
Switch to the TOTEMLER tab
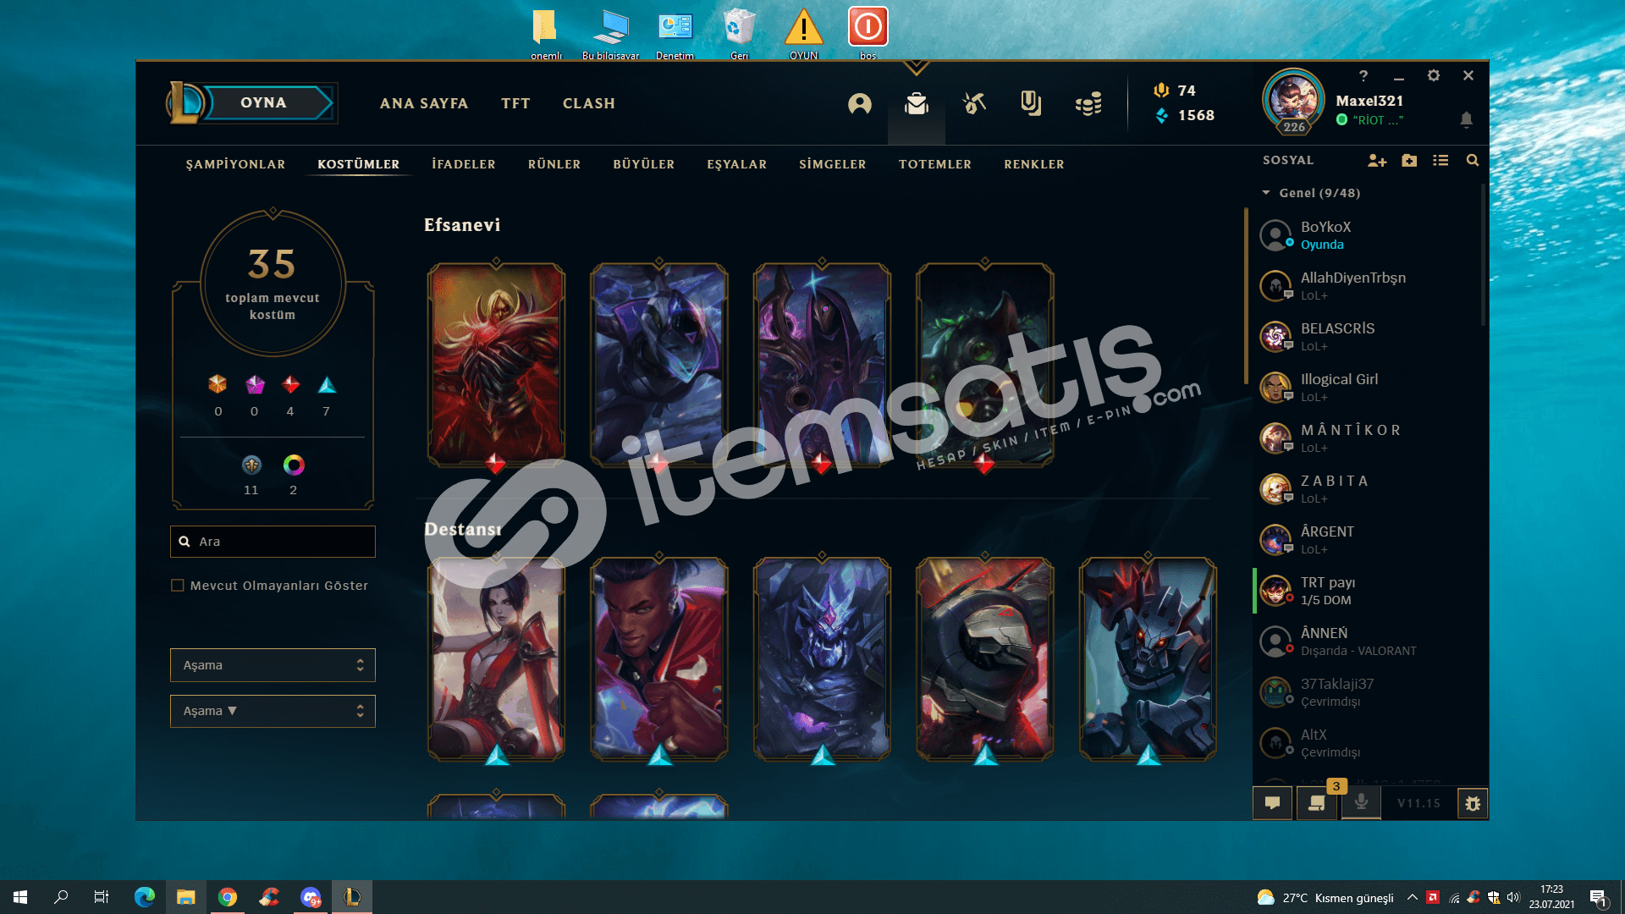pyautogui.click(x=935, y=164)
